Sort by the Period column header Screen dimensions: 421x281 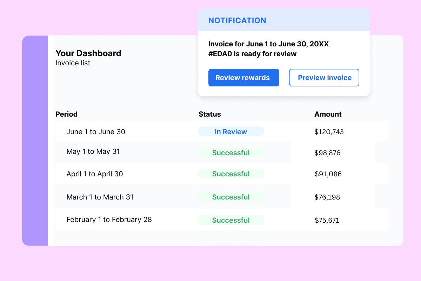pyautogui.click(x=66, y=114)
